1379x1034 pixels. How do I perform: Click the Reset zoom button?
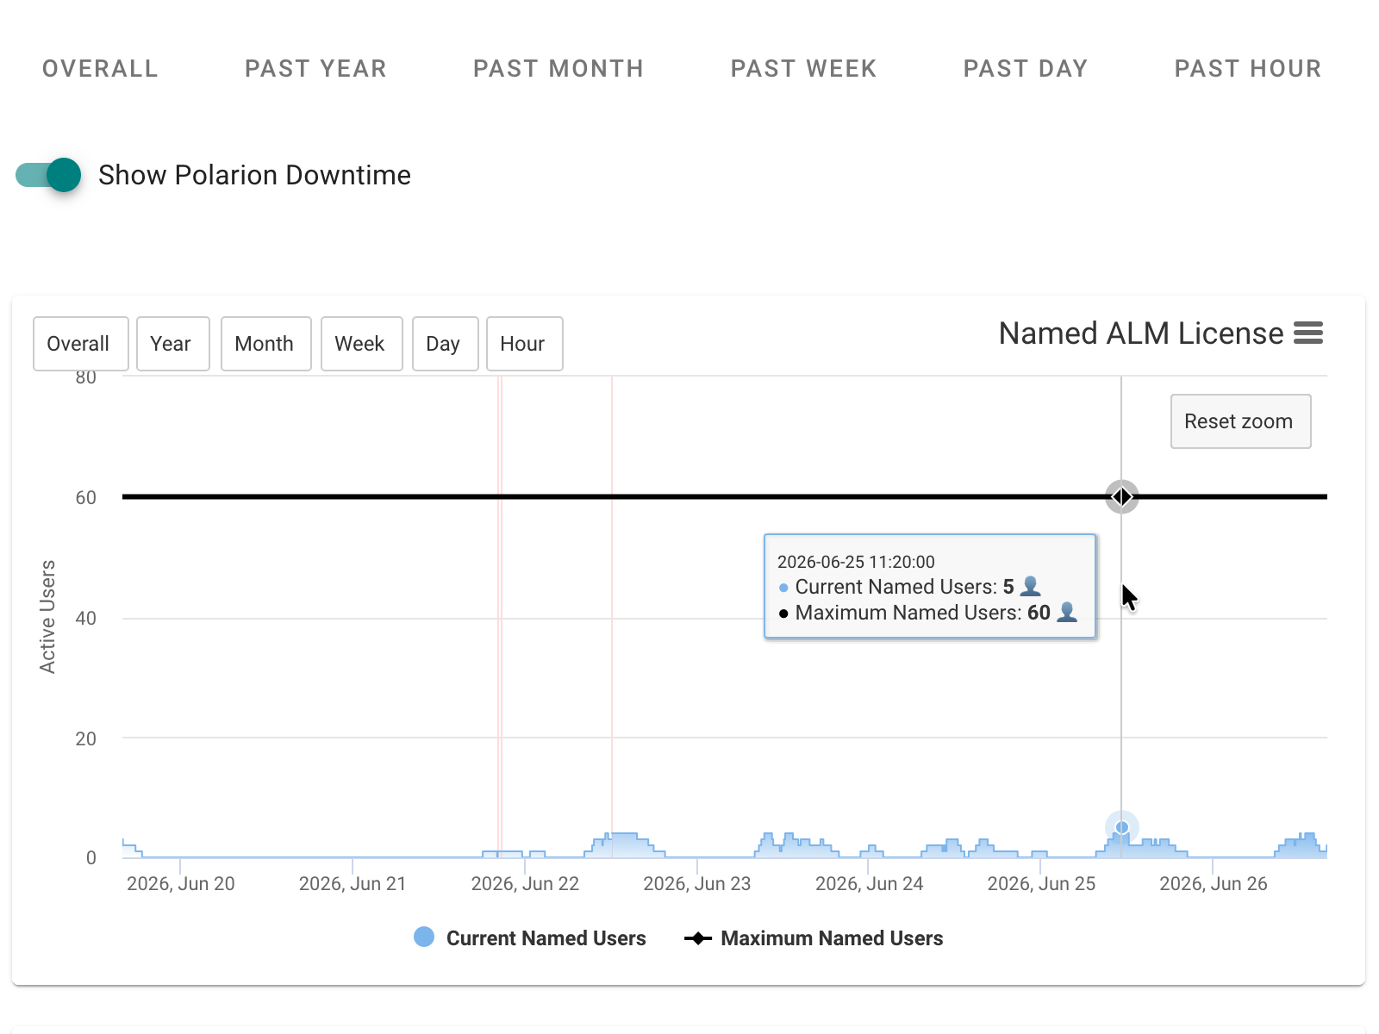pyautogui.click(x=1241, y=421)
